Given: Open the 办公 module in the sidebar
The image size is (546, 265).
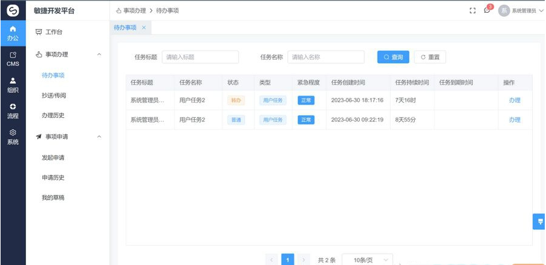Looking at the screenshot, I should tap(13, 33).
